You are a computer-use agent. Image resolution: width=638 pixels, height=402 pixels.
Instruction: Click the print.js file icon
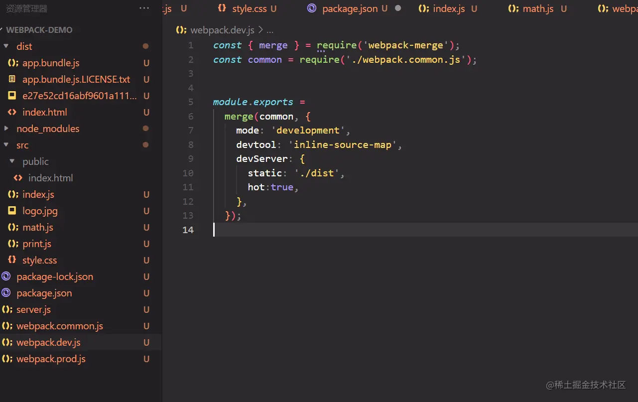coord(13,244)
